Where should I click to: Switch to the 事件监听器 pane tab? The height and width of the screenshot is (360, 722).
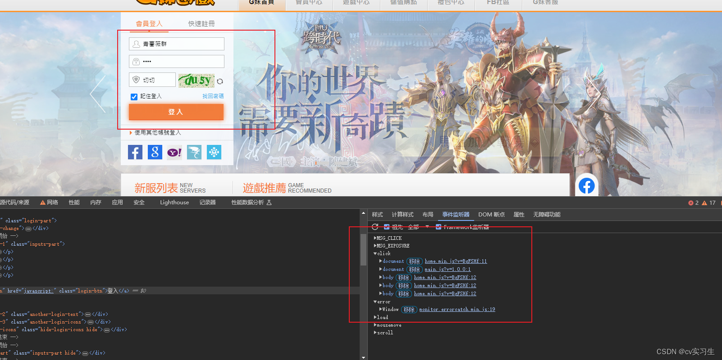(456, 215)
